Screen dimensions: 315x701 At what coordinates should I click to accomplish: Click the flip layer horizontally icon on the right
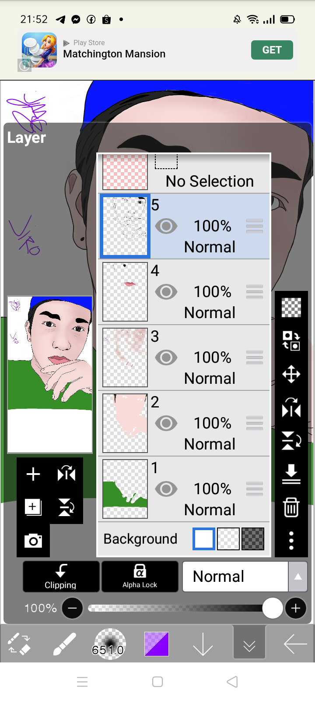tap(291, 408)
